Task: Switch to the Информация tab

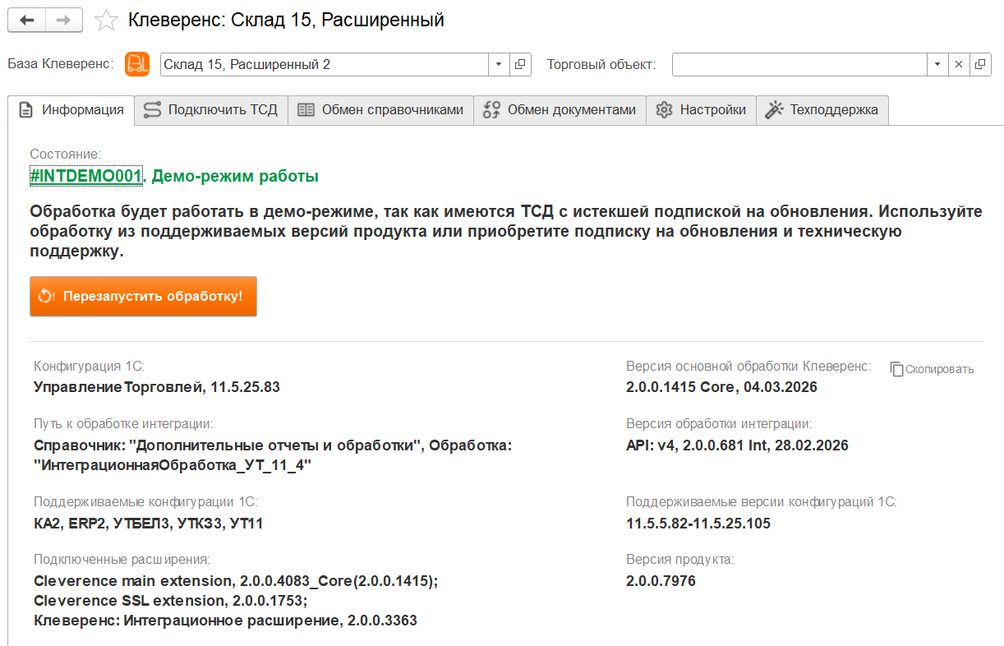Action: coord(71,110)
